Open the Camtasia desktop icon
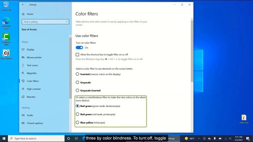The image size is (253, 142). [6, 39]
